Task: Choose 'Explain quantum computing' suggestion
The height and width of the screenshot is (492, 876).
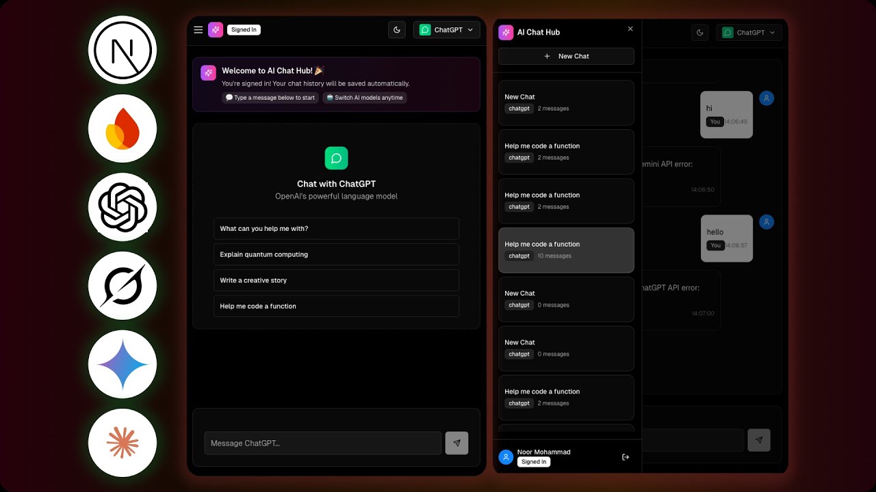Action: pyautogui.click(x=336, y=254)
